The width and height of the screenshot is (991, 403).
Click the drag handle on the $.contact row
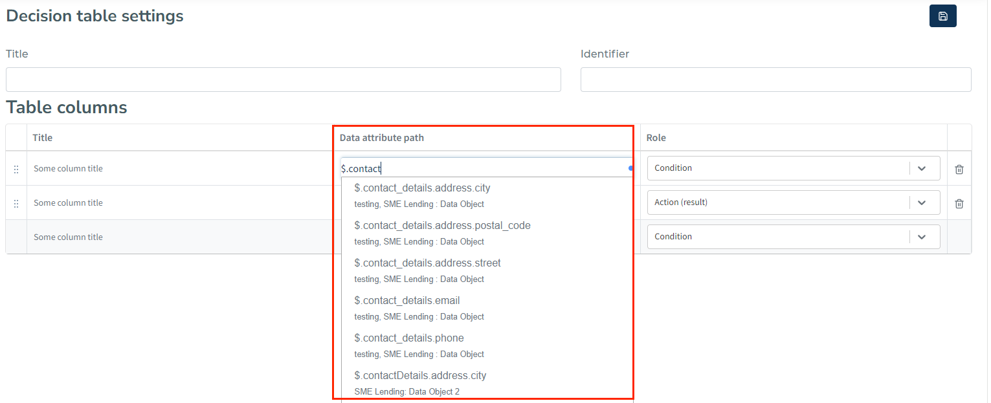click(x=16, y=169)
